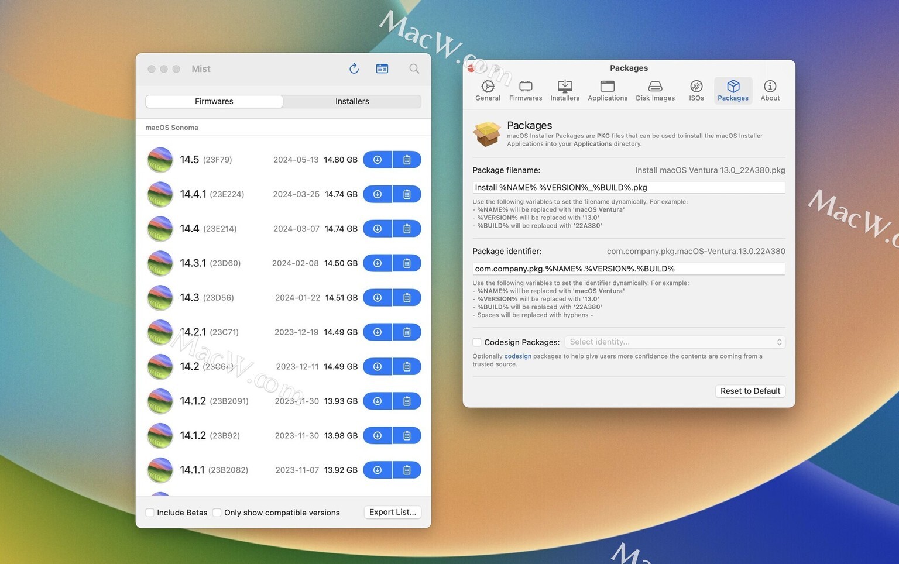Screen dimensions: 899x564
Task: Click the Export List button
Action: (393, 512)
